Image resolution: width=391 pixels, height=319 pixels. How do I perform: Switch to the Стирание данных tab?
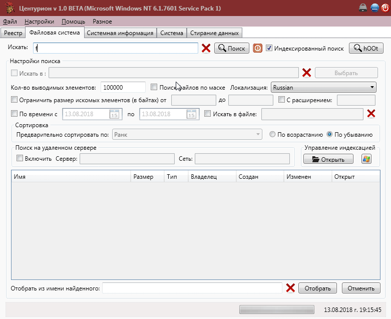(214, 33)
